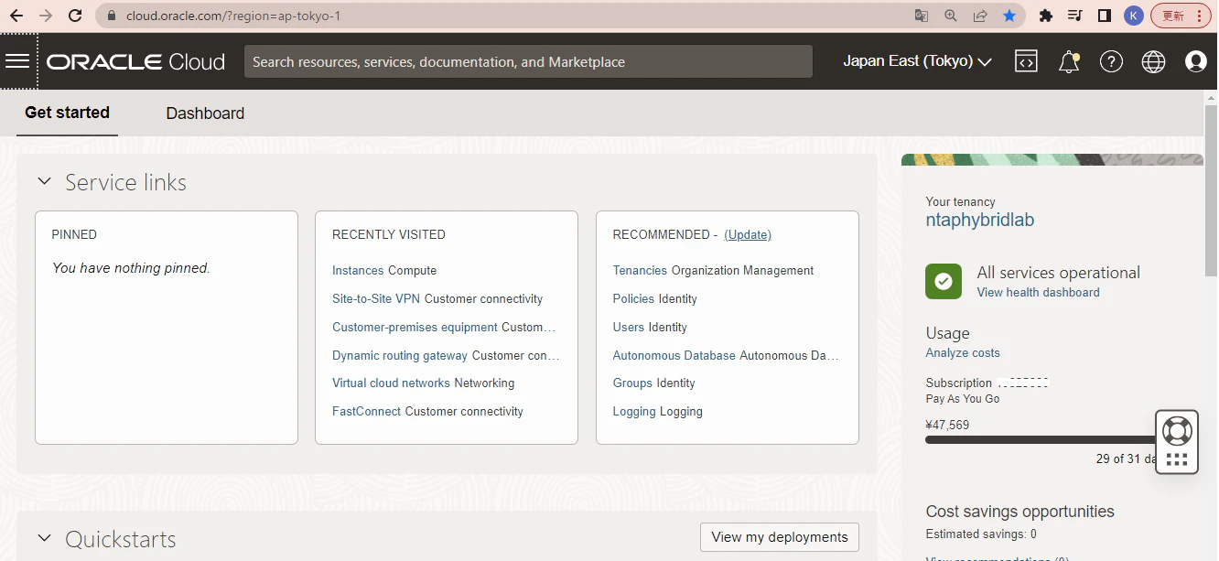Switch to the Dashboard tab
The height and width of the screenshot is (561, 1219).
[x=205, y=113]
